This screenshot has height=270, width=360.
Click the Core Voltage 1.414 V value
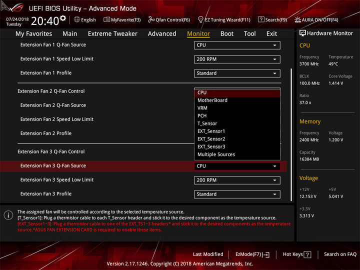pos(336,83)
